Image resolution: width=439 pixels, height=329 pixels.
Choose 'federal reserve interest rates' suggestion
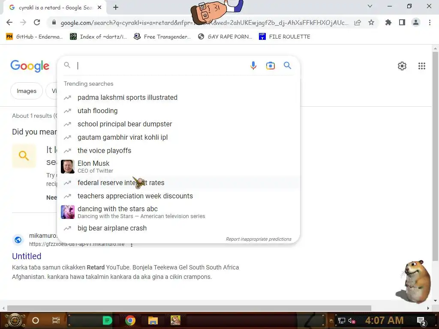(178, 182)
